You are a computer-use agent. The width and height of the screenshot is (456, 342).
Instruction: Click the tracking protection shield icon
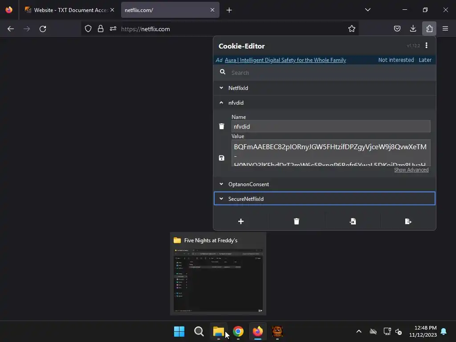point(88,28)
